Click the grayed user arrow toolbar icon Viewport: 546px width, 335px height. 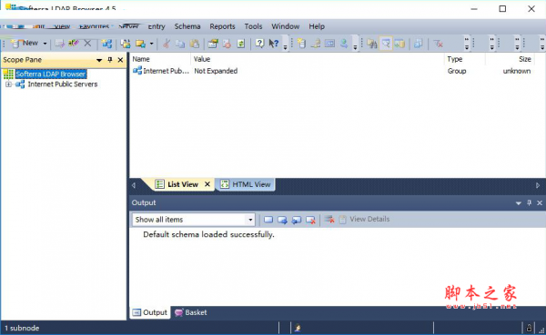pos(344,44)
